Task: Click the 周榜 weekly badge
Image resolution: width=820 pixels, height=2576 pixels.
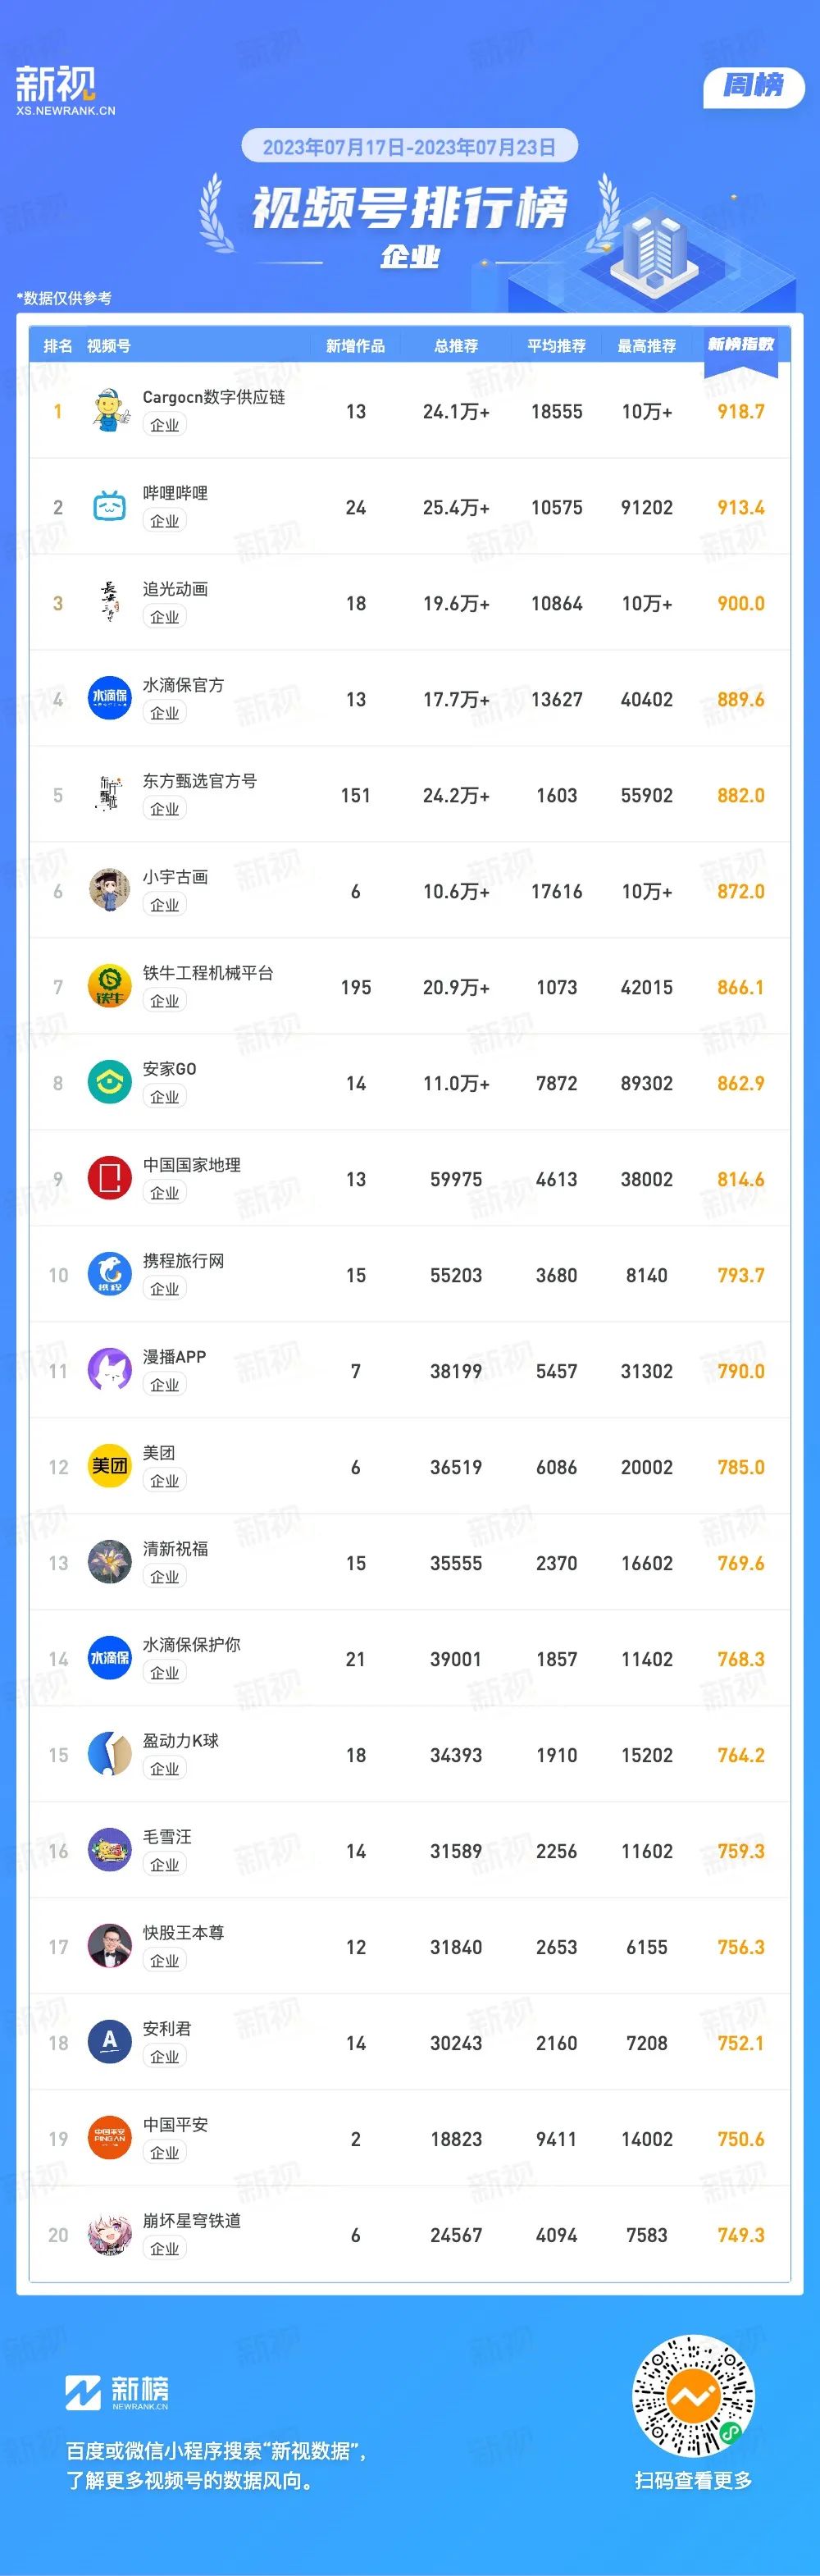Action: coord(754,86)
